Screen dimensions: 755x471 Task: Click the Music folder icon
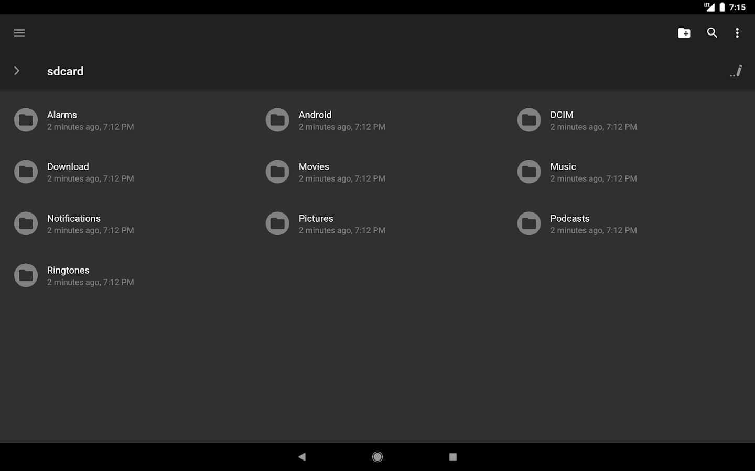[529, 172]
